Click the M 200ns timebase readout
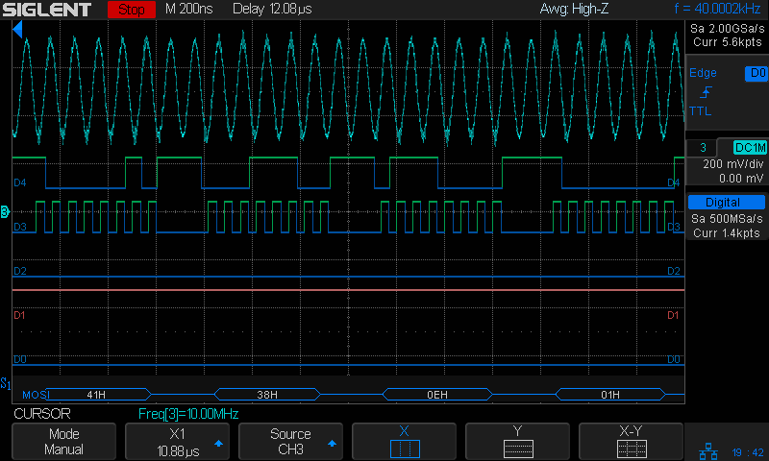This screenshot has height=461, width=769. [188, 10]
